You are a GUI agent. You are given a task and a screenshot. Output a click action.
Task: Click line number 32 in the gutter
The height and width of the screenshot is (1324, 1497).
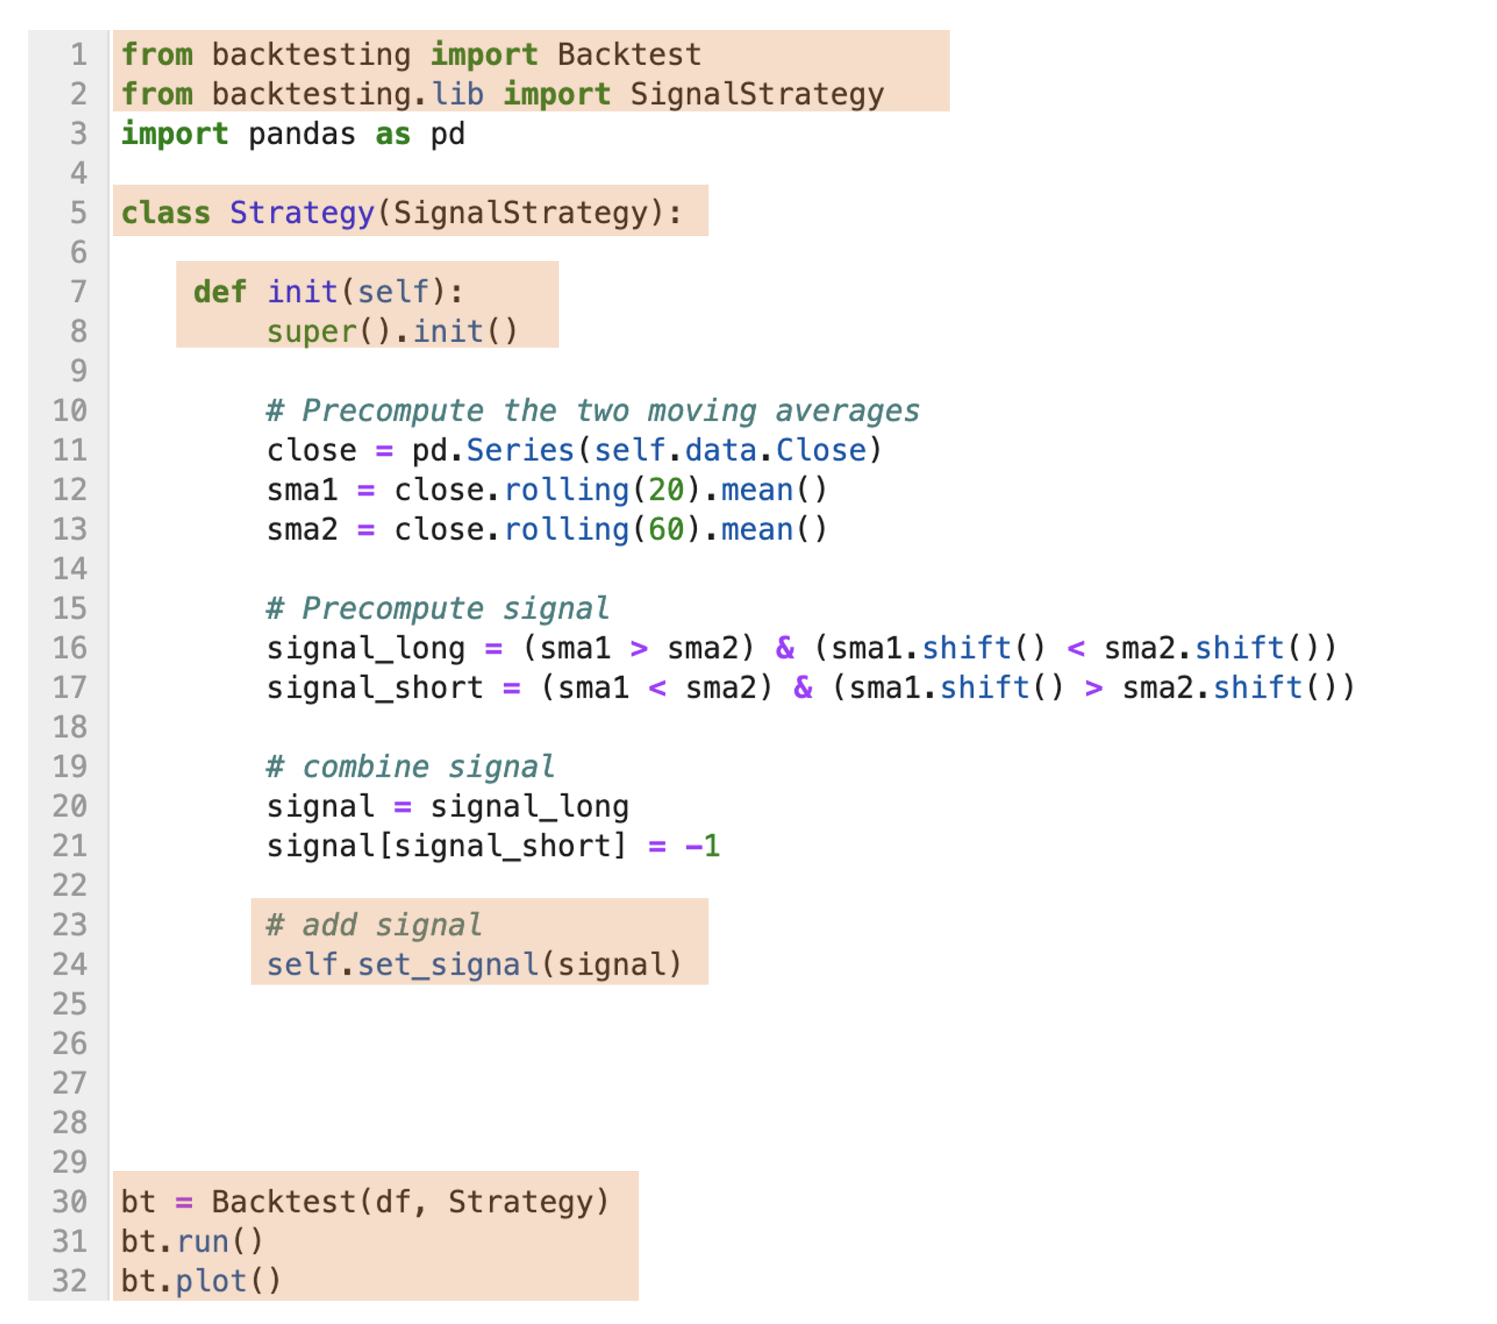coord(70,1282)
